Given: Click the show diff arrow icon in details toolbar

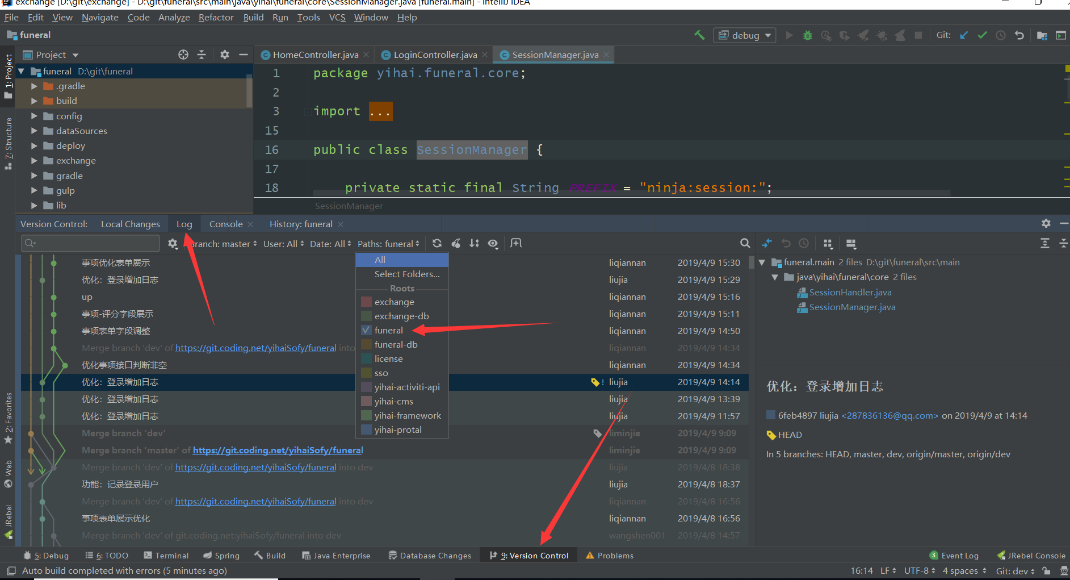Looking at the screenshot, I should pyautogui.click(x=767, y=243).
